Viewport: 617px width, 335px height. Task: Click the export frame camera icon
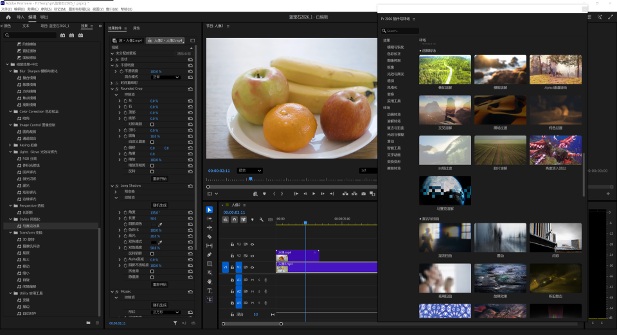pyautogui.click(x=364, y=193)
